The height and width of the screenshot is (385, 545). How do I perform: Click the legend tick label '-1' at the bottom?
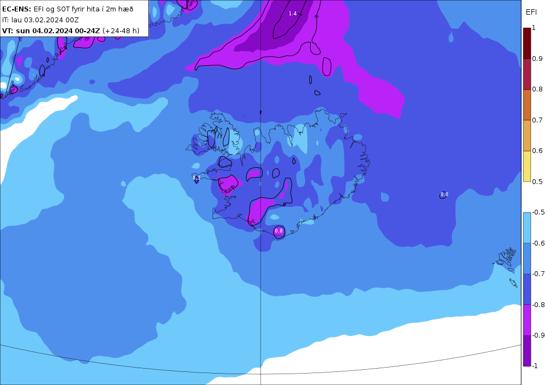coord(535,365)
